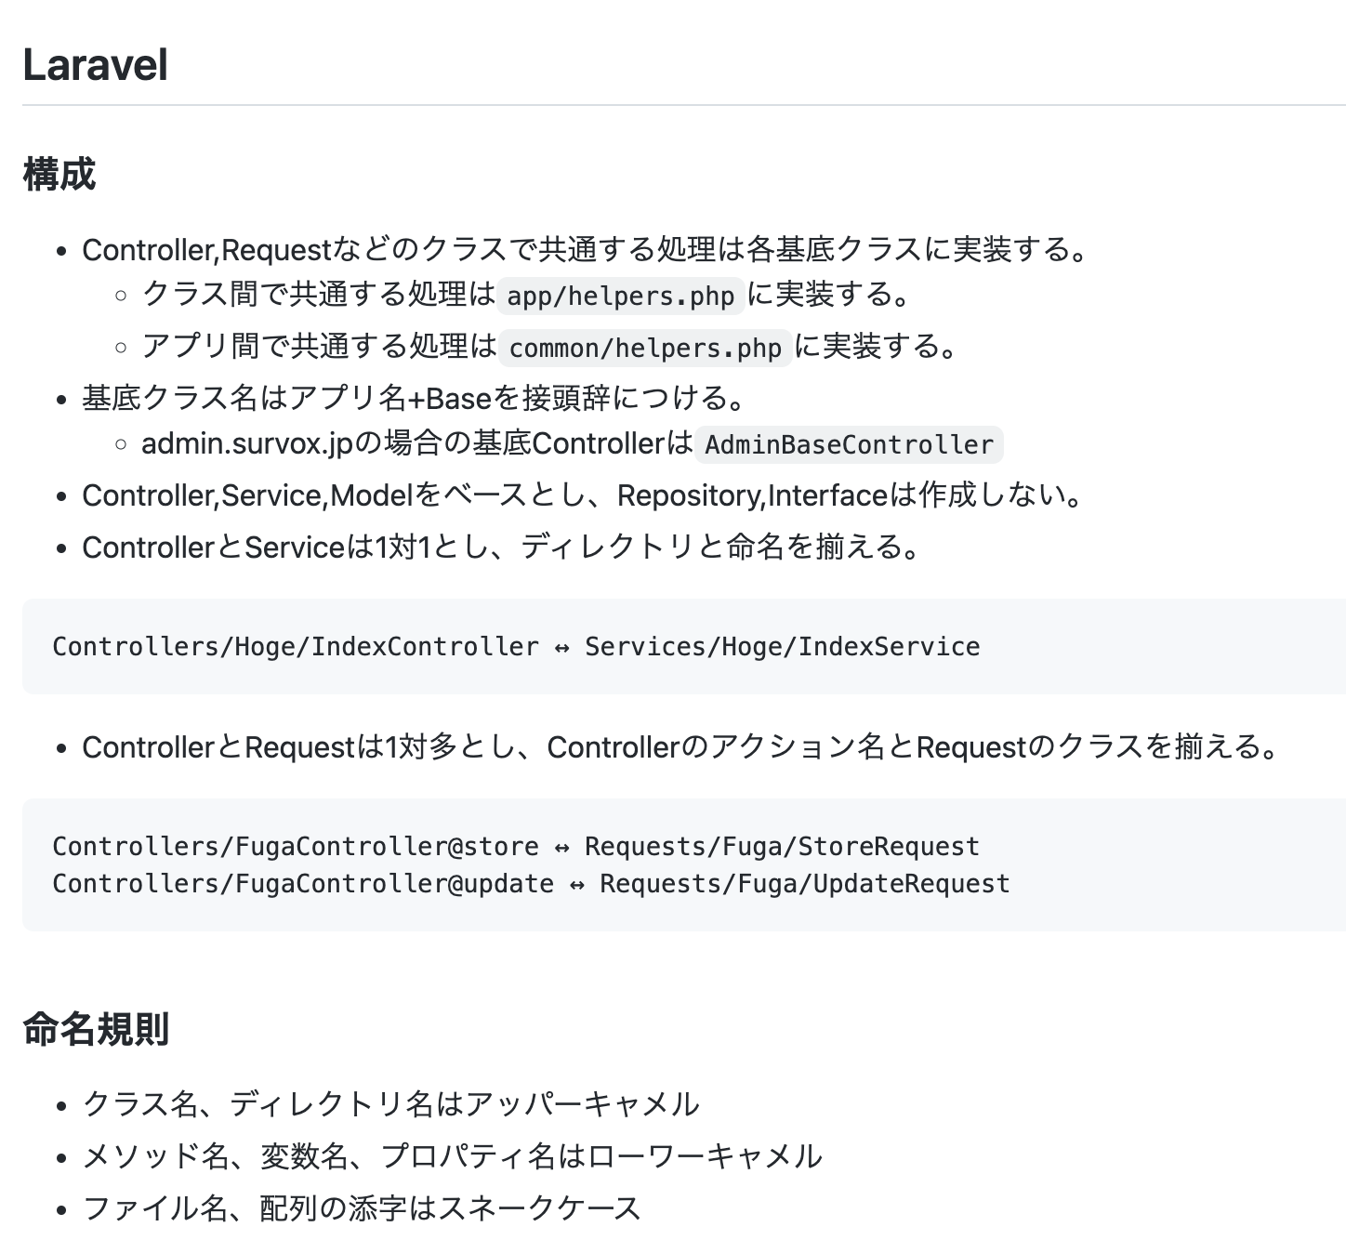
Task: Click the code Requests/Fuga/StoreRequest
Action: tap(782, 847)
